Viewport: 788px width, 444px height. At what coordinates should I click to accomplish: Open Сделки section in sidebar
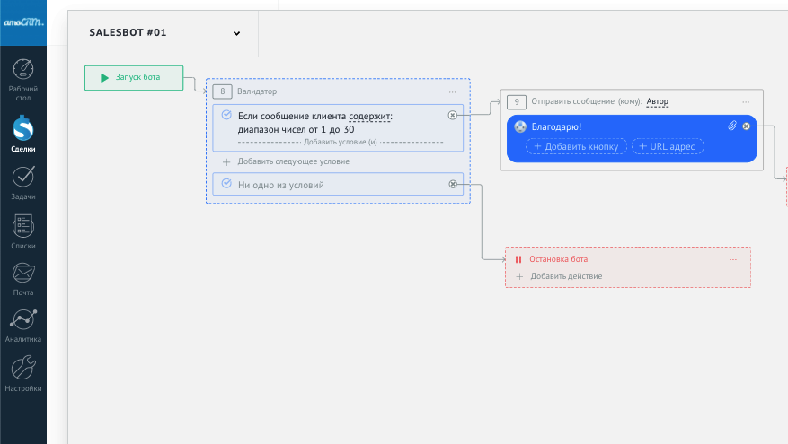pos(23,135)
